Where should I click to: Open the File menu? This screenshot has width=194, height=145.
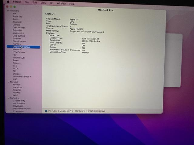(27, 2)
